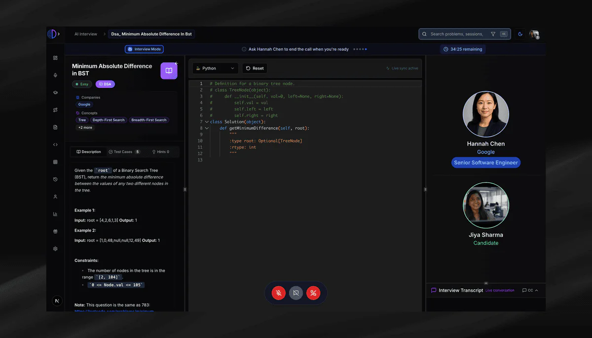Click the Search problems input field

tap(456, 34)
